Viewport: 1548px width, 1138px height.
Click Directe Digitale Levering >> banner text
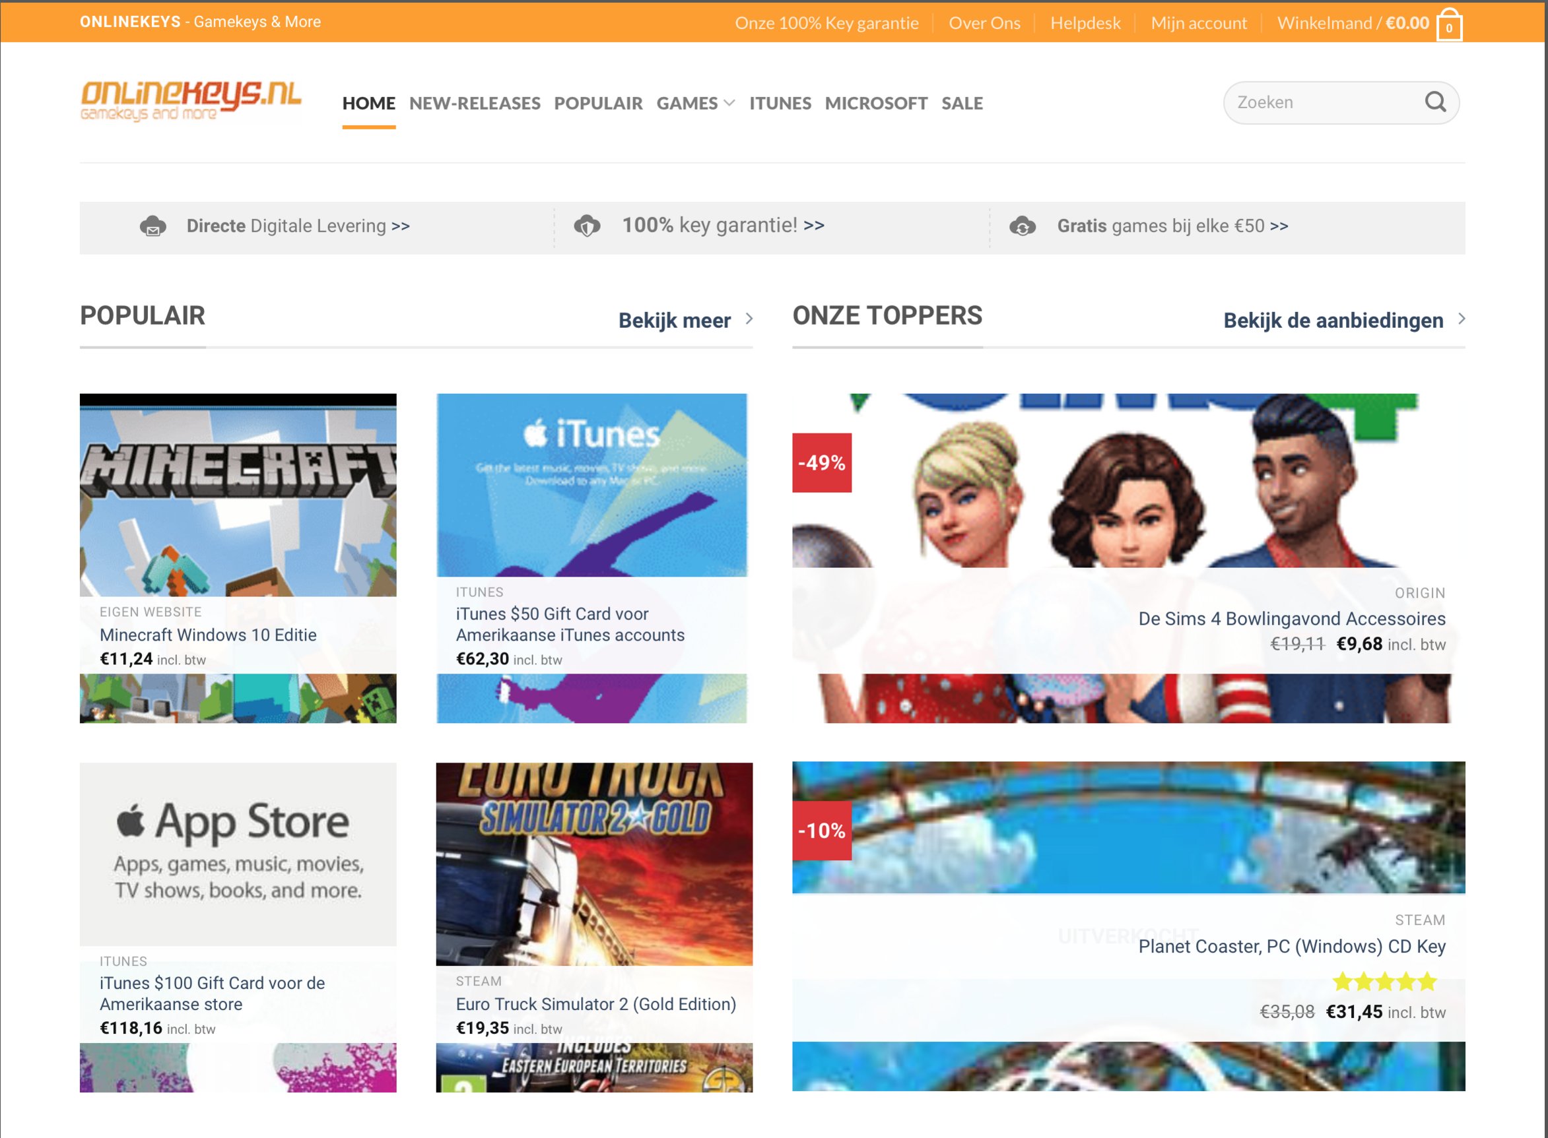pos(298,226)
